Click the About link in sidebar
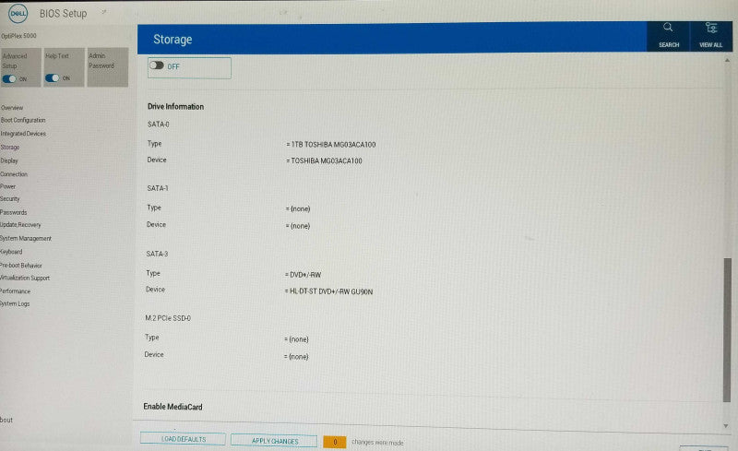Viewport: 738px width, 451px height. coord(6,420)
